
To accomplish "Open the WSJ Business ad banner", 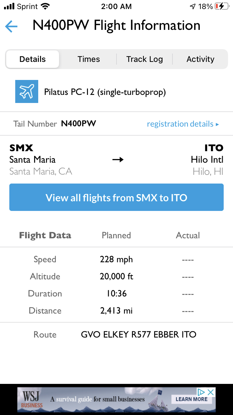I will [93, 399].
